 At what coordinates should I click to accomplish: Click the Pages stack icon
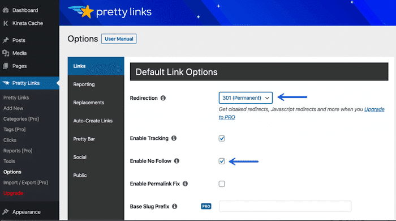coord(6,66)
